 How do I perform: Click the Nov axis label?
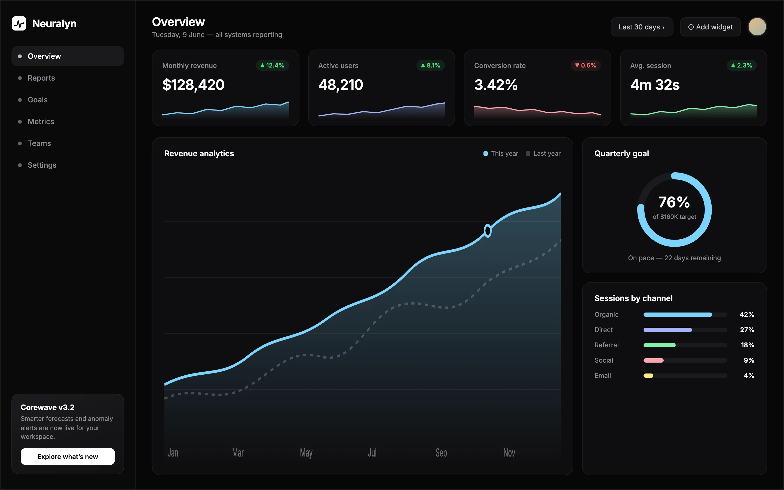click(509, 453)
